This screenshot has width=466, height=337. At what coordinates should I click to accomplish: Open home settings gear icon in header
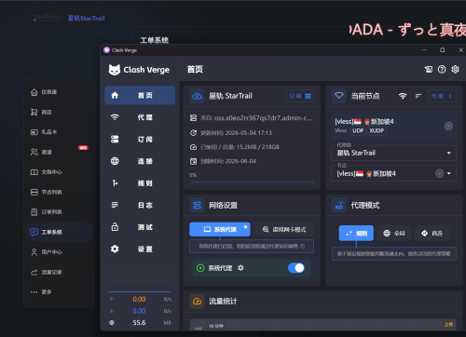[x=455, y=69]
